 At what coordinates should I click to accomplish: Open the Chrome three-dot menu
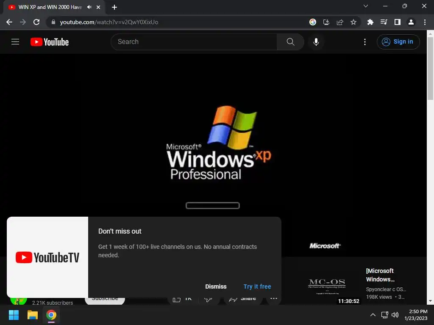pos(425,22)
